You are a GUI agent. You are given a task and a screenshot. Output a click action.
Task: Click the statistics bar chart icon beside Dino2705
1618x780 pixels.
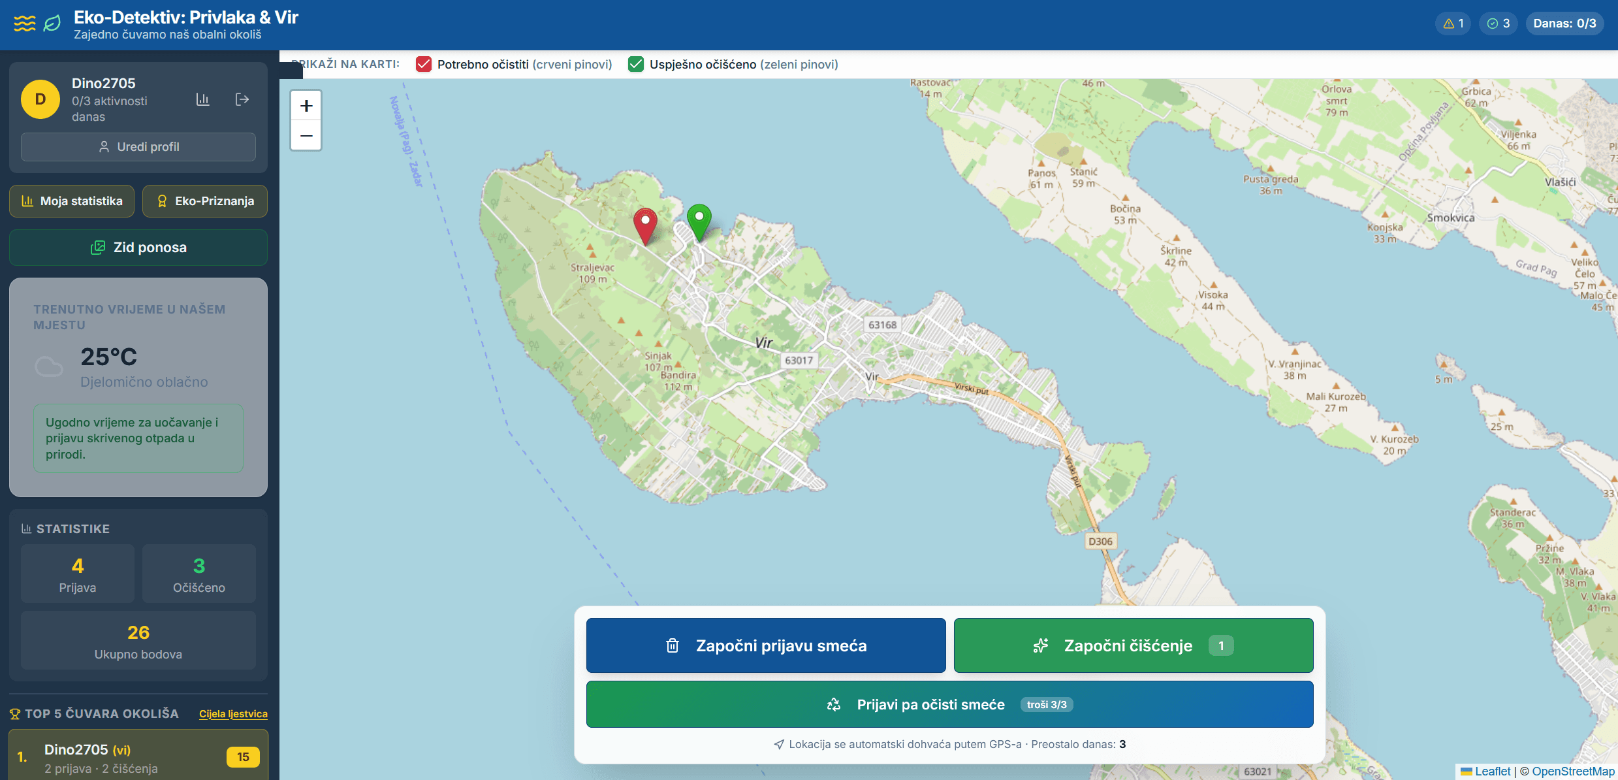point(202,99)
